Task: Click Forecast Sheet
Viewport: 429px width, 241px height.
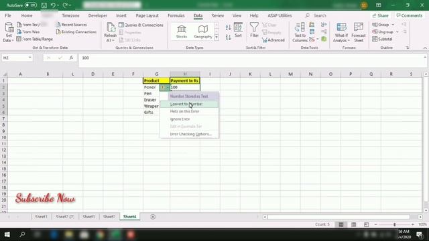Action: pyautogui.click(x=359, y=32)
